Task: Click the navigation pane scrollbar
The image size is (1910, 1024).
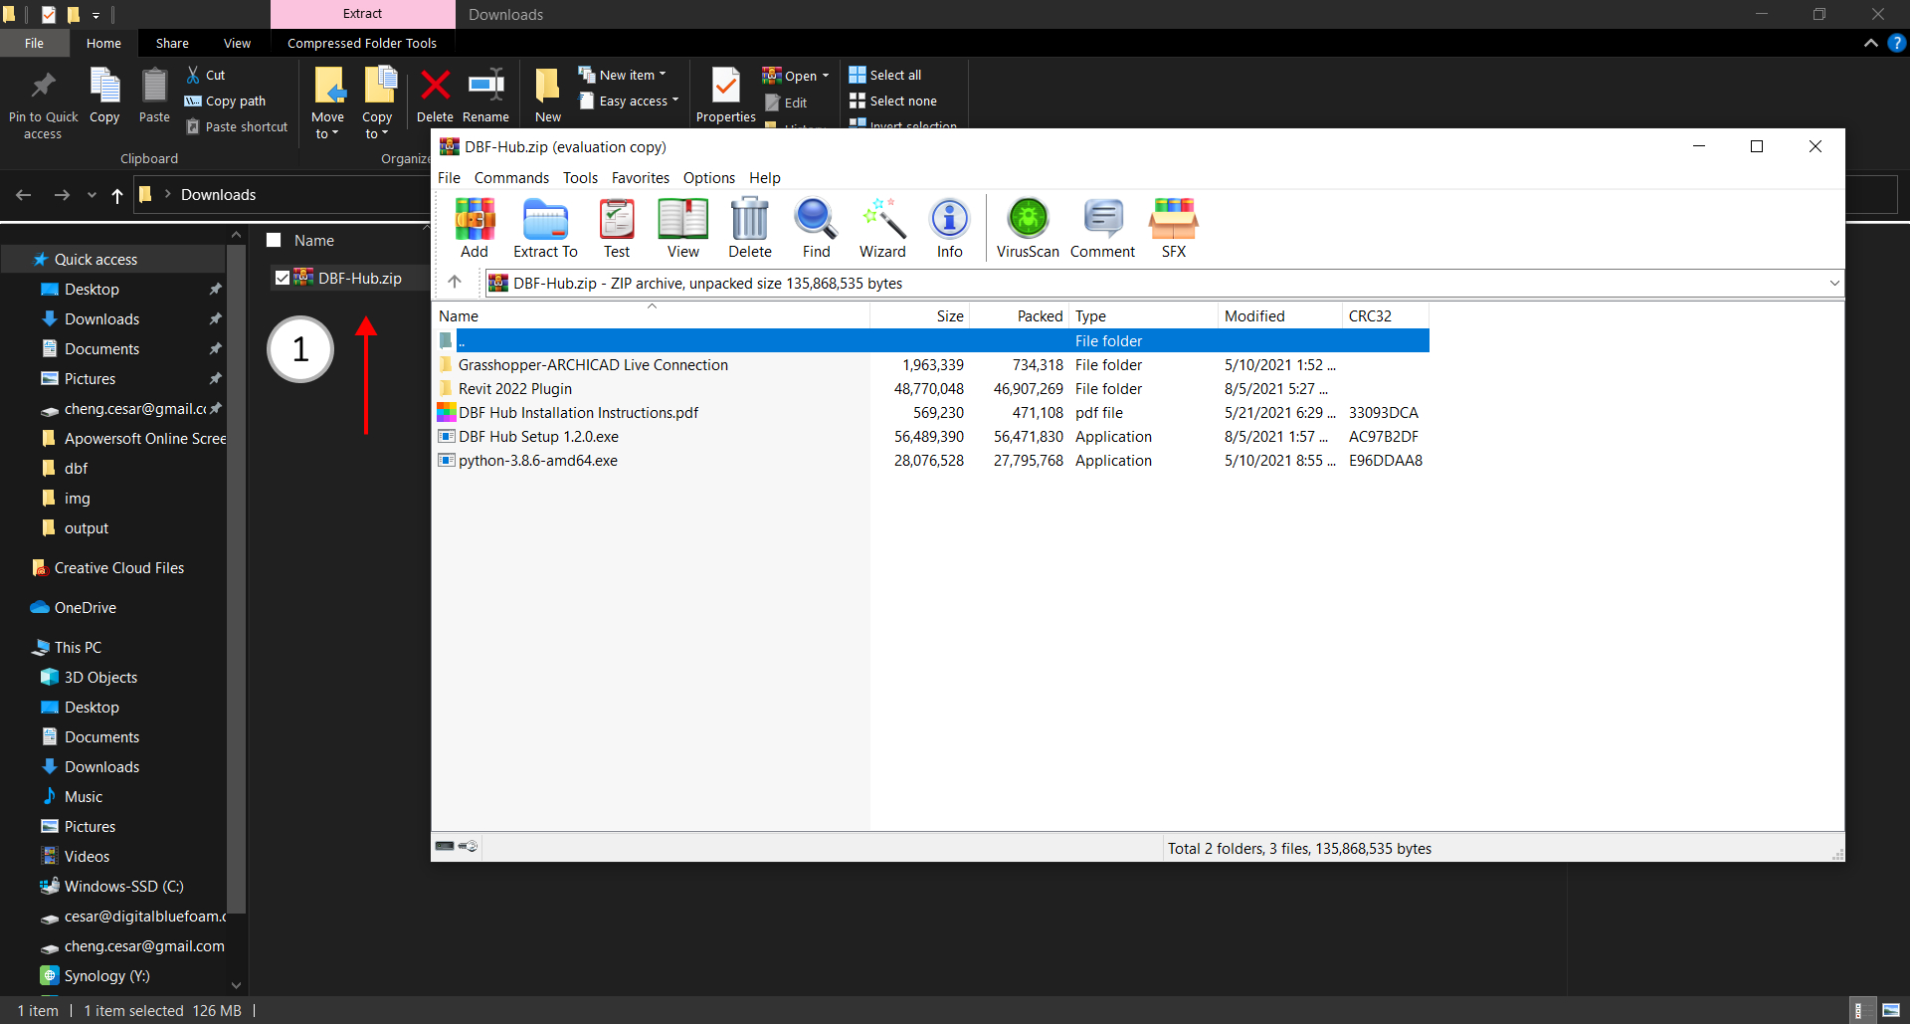Action: point(237,577)
